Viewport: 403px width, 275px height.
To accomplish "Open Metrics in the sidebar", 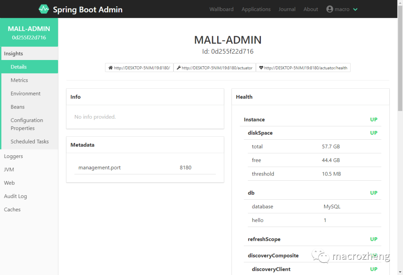I will click(29, 80).
